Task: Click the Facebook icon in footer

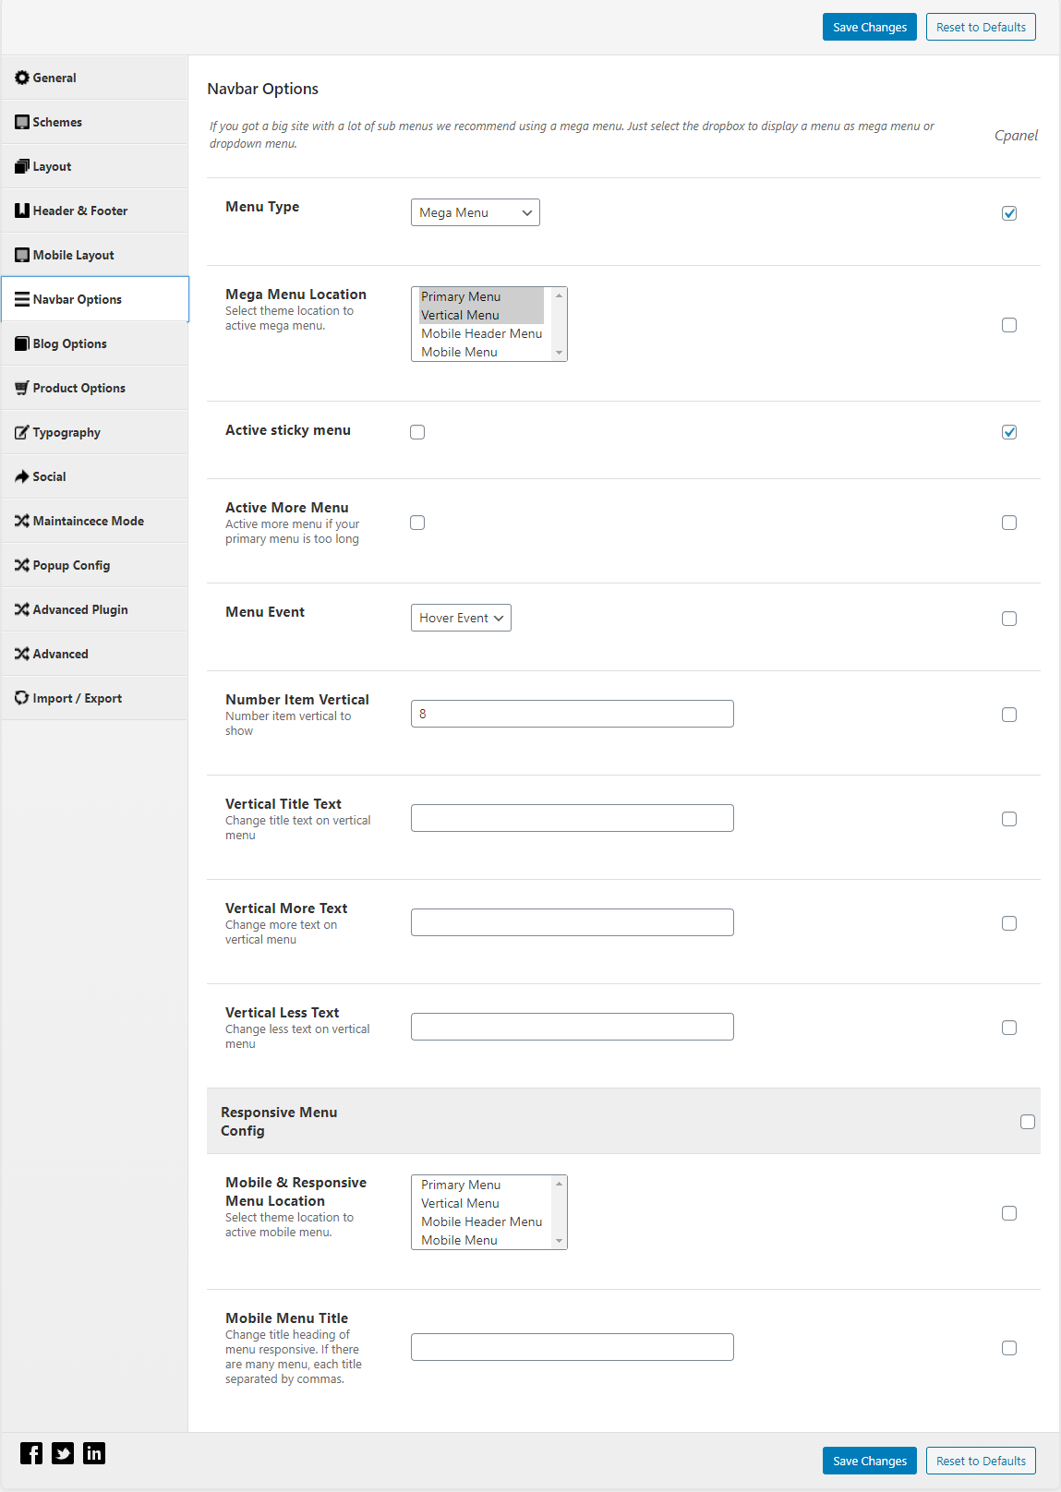Action: coord(31,1453)
